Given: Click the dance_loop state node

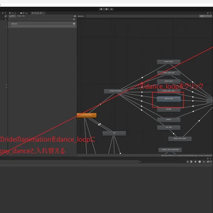Looking at the screenshot, I should (169, 99).
